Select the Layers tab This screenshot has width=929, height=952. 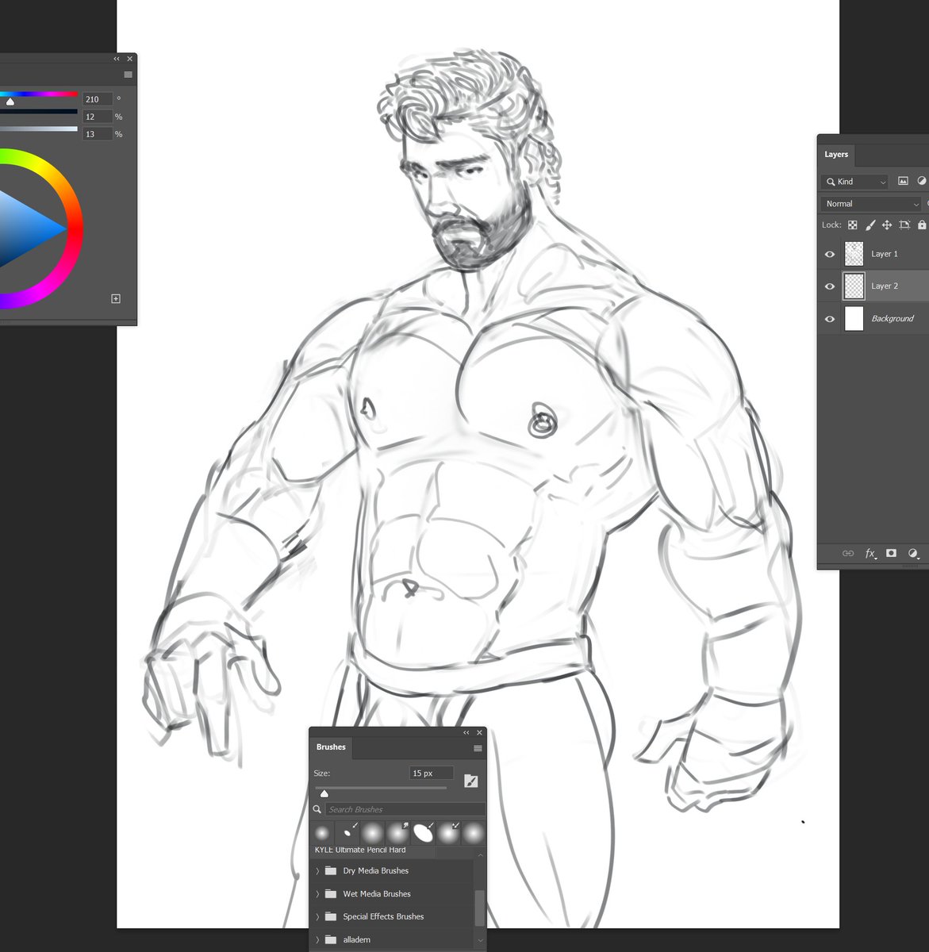click(x=836, y=155)
